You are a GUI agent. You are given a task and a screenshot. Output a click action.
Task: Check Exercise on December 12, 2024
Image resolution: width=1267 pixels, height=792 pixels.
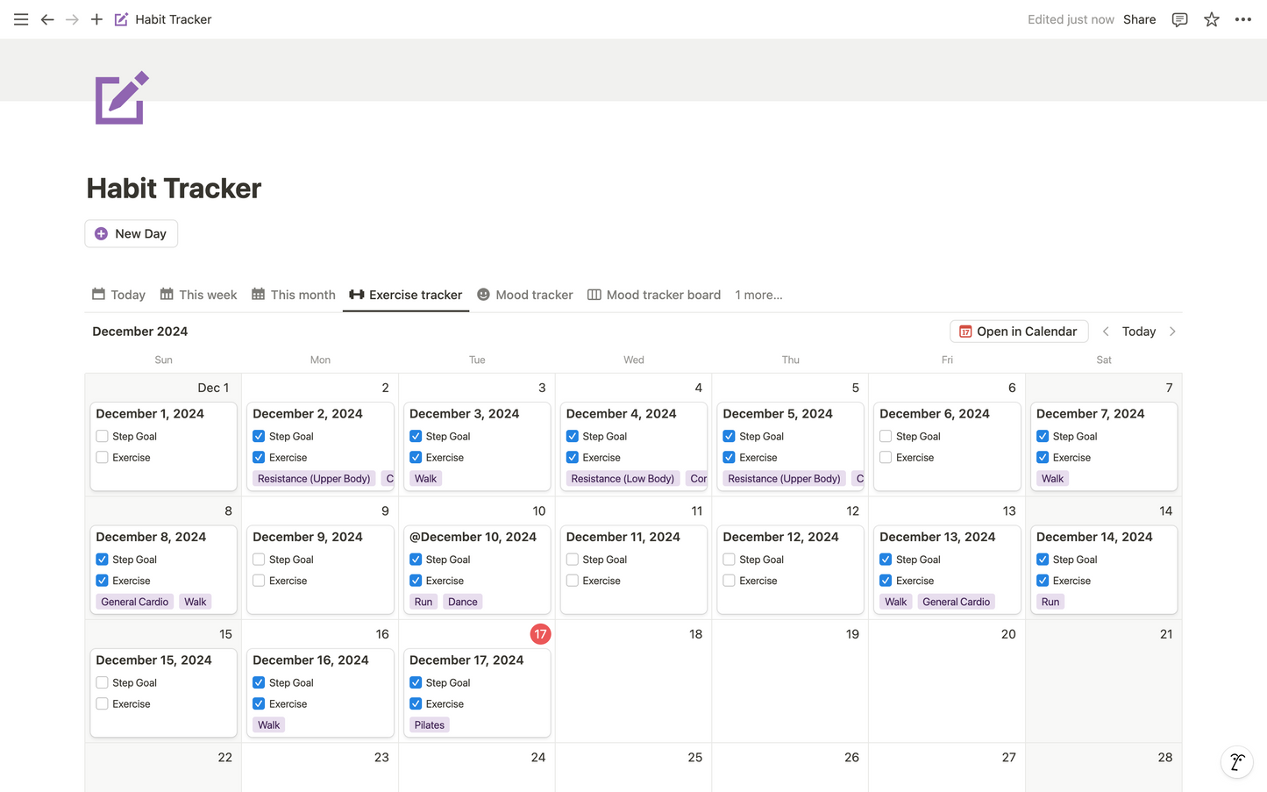coord(729,581)
